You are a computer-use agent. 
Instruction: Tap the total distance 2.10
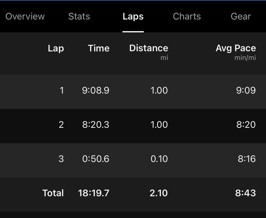click(x=159, y=193)
